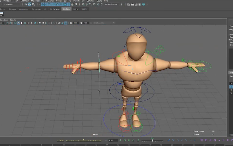The width and height of the screenshot is (233, 146).
Task: Click the Focal Length heads-up label
Action: click(x=199, y=131)
